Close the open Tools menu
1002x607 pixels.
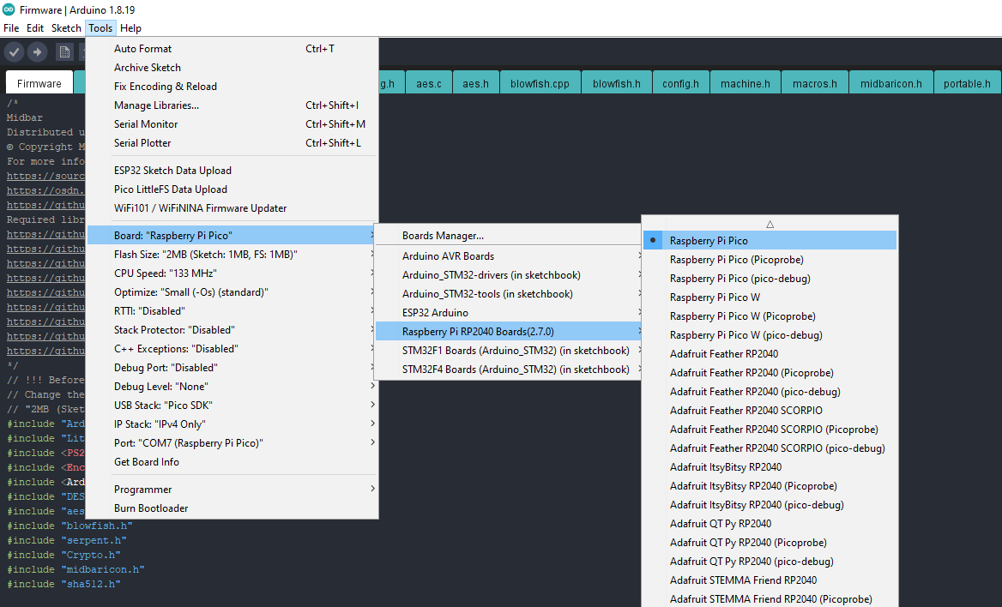pyautogui.click(x=100, y=28)
